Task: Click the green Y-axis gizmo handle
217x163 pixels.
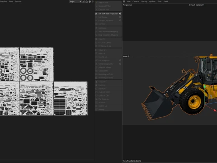Action: pyautogui.click(x=205, y=87)
